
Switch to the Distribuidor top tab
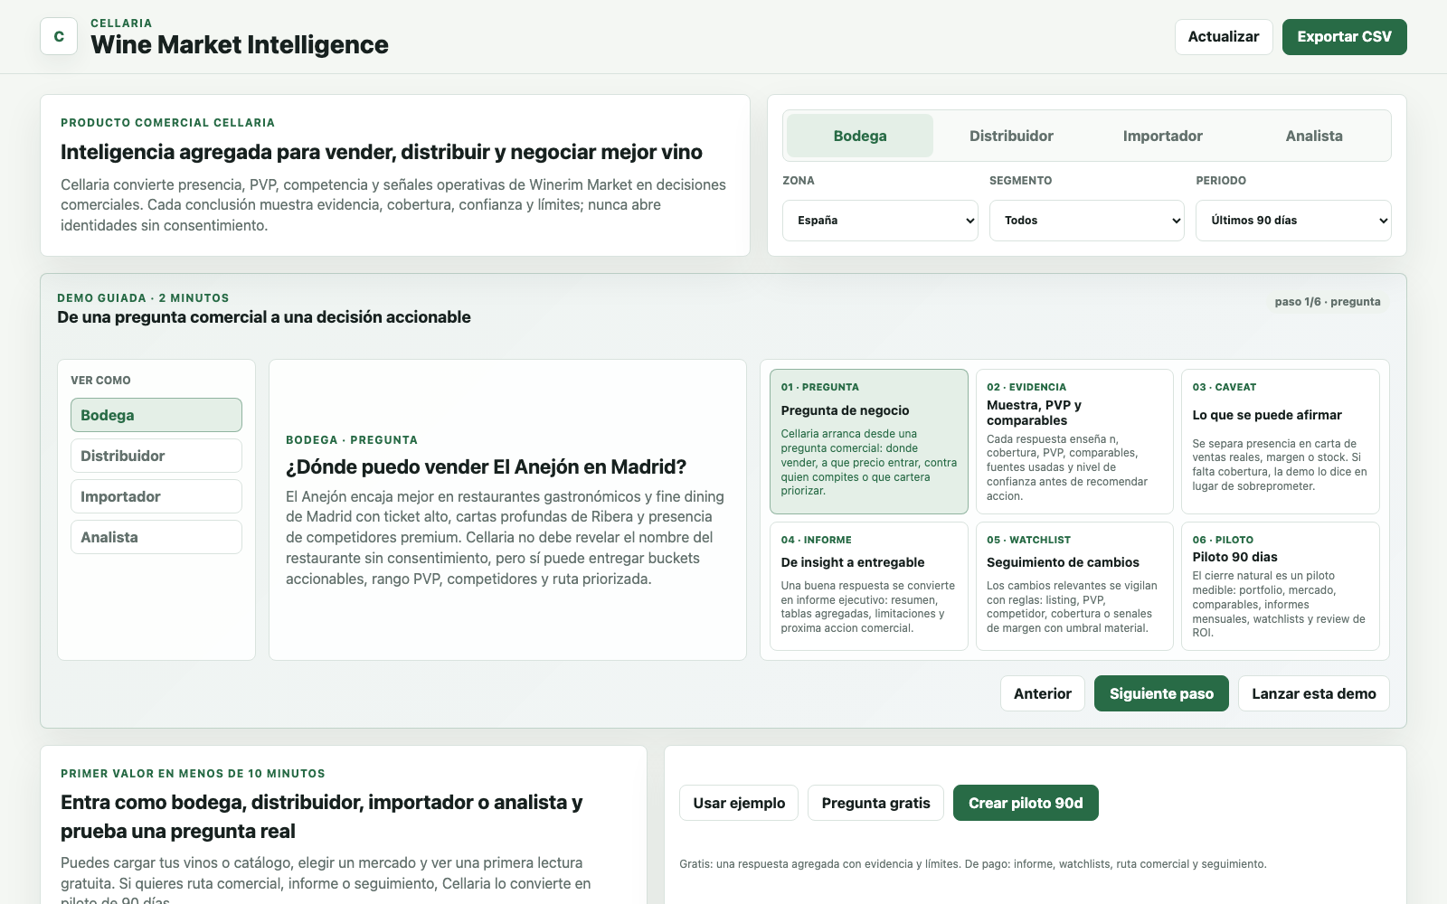1011,136
